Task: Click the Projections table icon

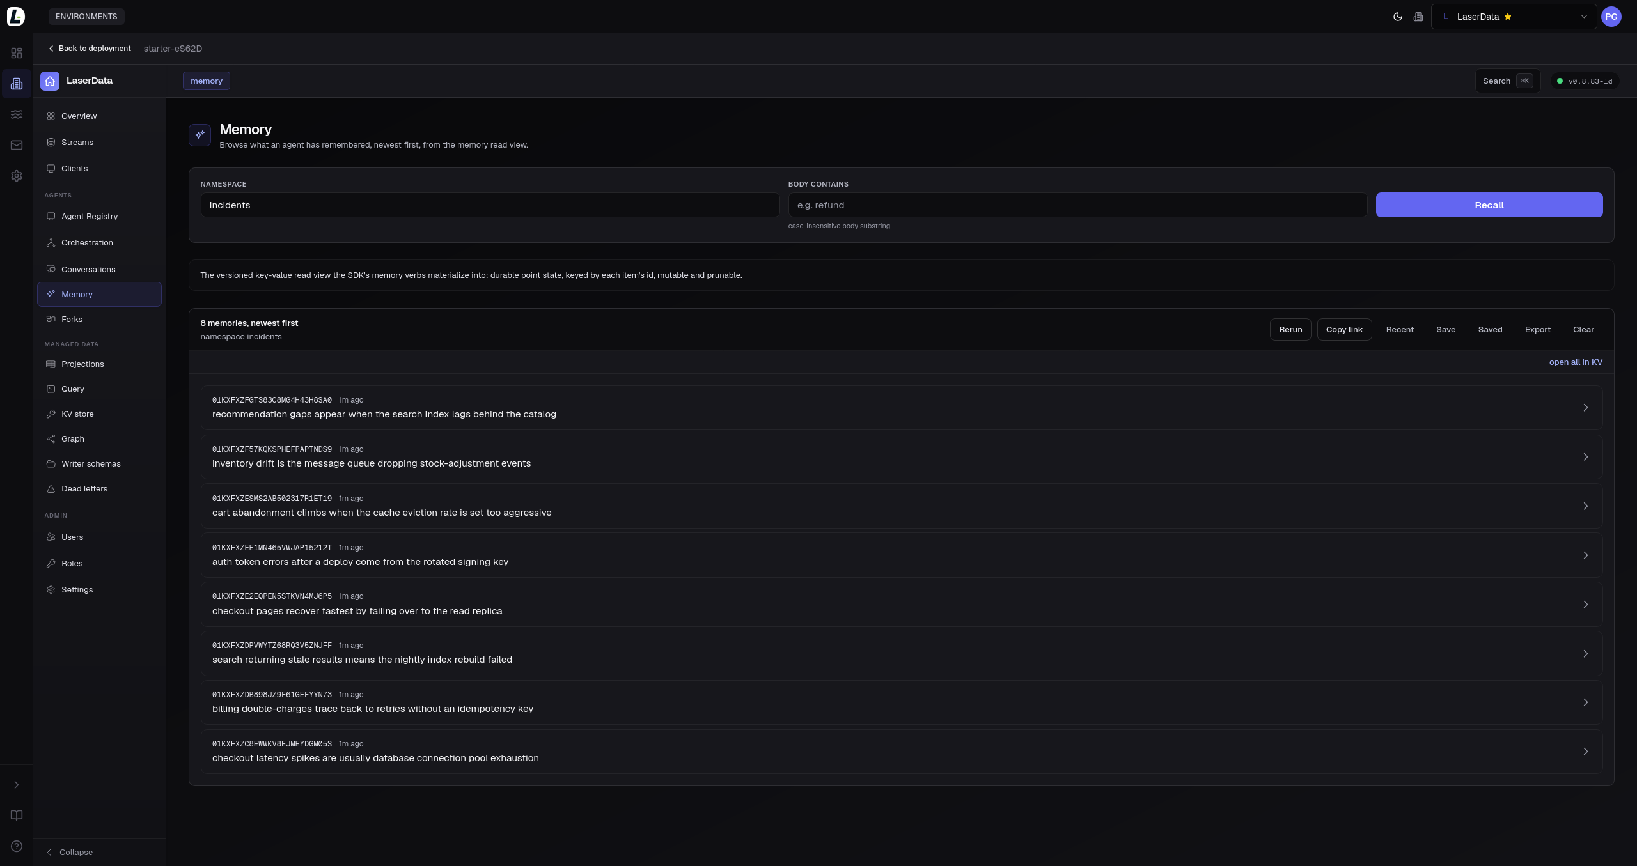Action: click(x=51, y=364)
